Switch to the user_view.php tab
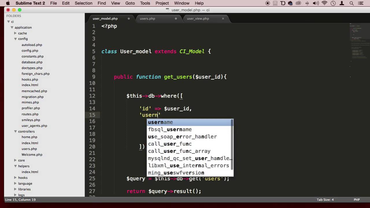The image size is (370, 208). [x=198, y=18]
